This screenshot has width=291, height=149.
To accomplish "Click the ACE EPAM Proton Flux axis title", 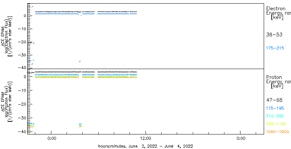I will [x=7, y=101].
